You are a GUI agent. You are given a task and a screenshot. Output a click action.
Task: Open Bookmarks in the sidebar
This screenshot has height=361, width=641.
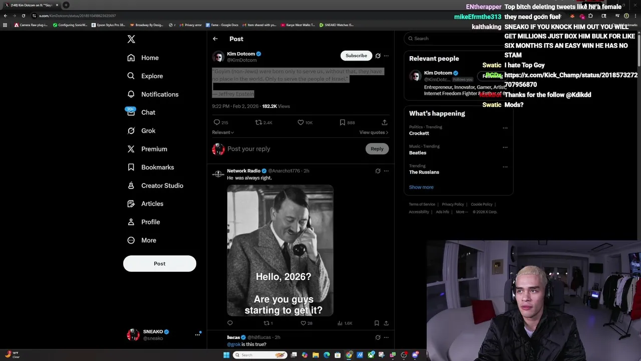(x=151, y=167)
